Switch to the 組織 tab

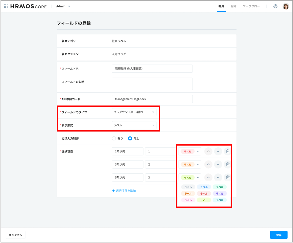[233, 6]
